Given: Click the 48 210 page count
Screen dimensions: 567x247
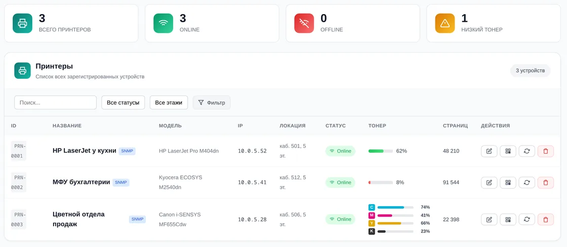Looking at the screenshot, I should [x=451, y=151].
